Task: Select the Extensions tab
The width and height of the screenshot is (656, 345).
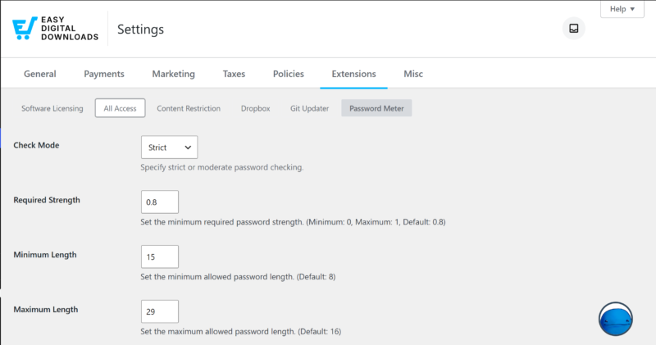Action: coord(353,74)
